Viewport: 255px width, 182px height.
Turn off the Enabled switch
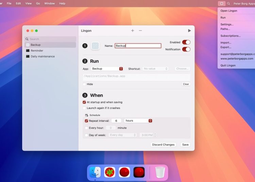[186, 42]
